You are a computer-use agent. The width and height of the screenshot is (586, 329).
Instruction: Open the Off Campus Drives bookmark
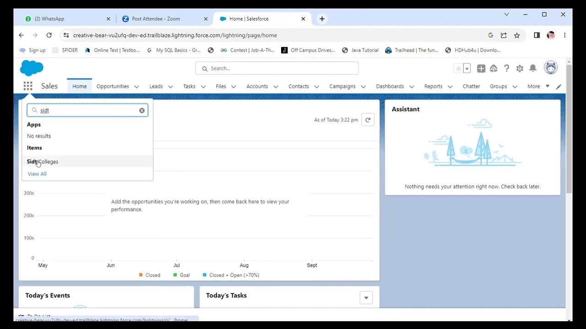pos(308,50)
